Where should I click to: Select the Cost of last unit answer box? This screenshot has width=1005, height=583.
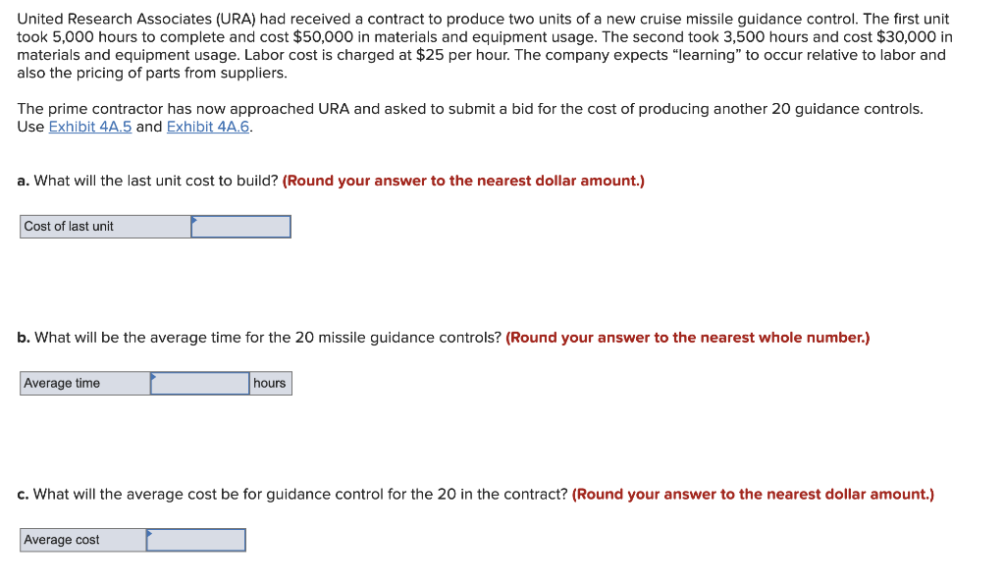pyautogui.click(x=240, y=226)
